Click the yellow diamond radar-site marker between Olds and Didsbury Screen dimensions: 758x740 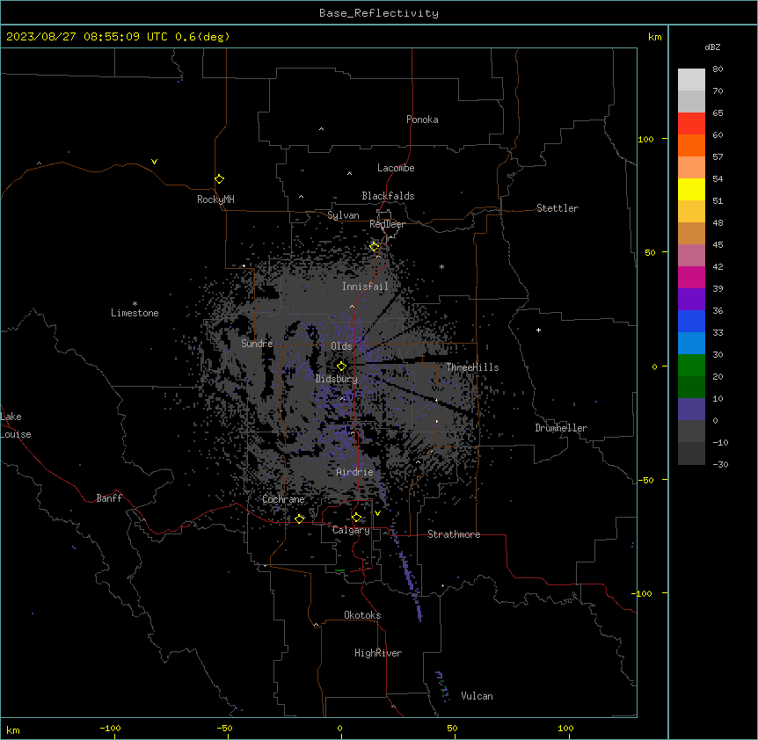tap(341, 366)
